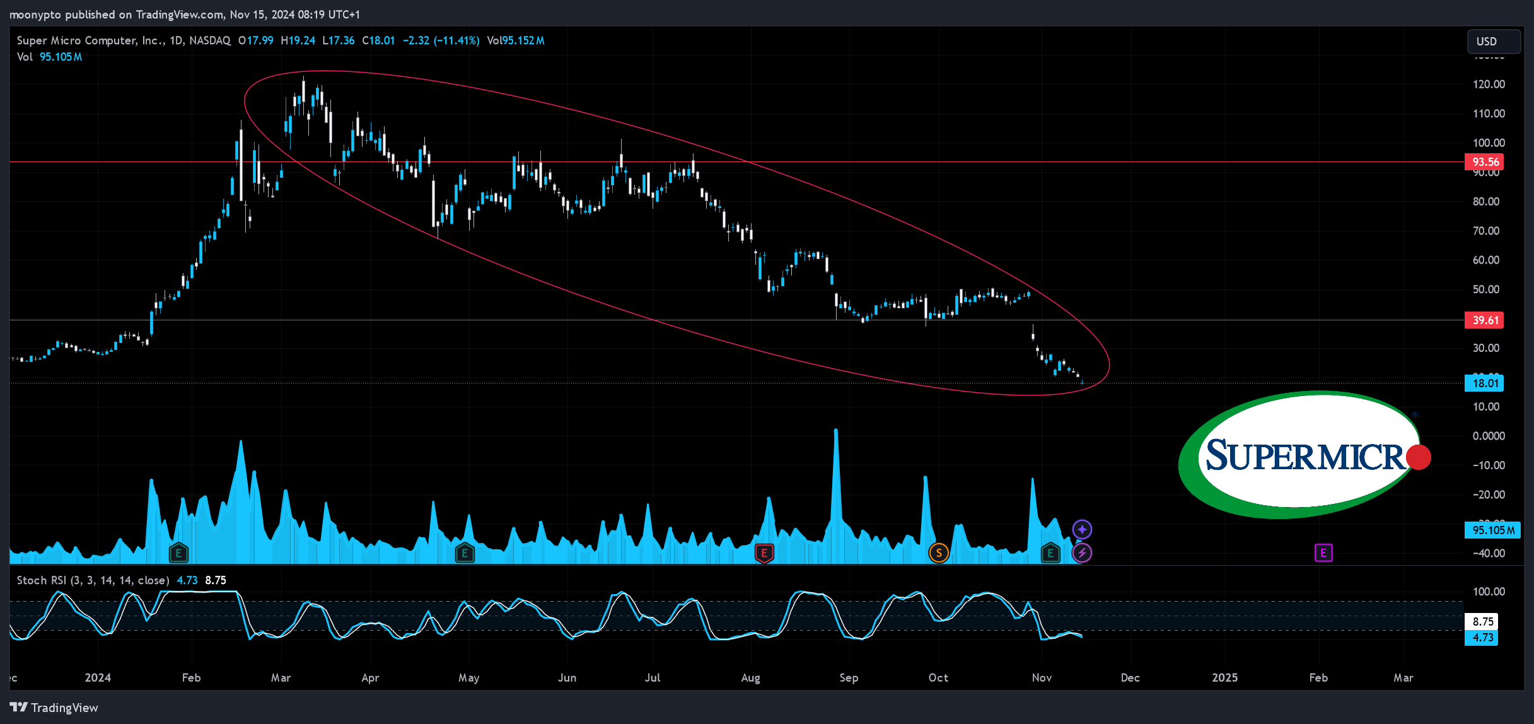
Task: Click the 70.00 price axis label
Action: [1485, 231]
